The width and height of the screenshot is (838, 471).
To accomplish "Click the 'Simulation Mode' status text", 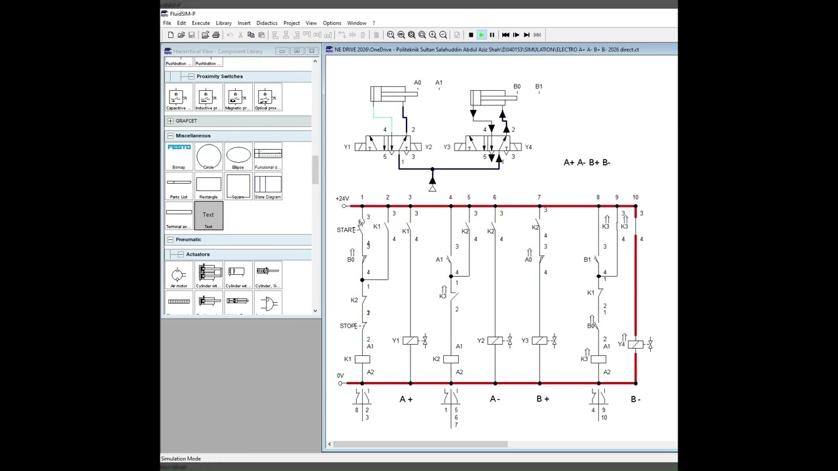I will [181, 459].
